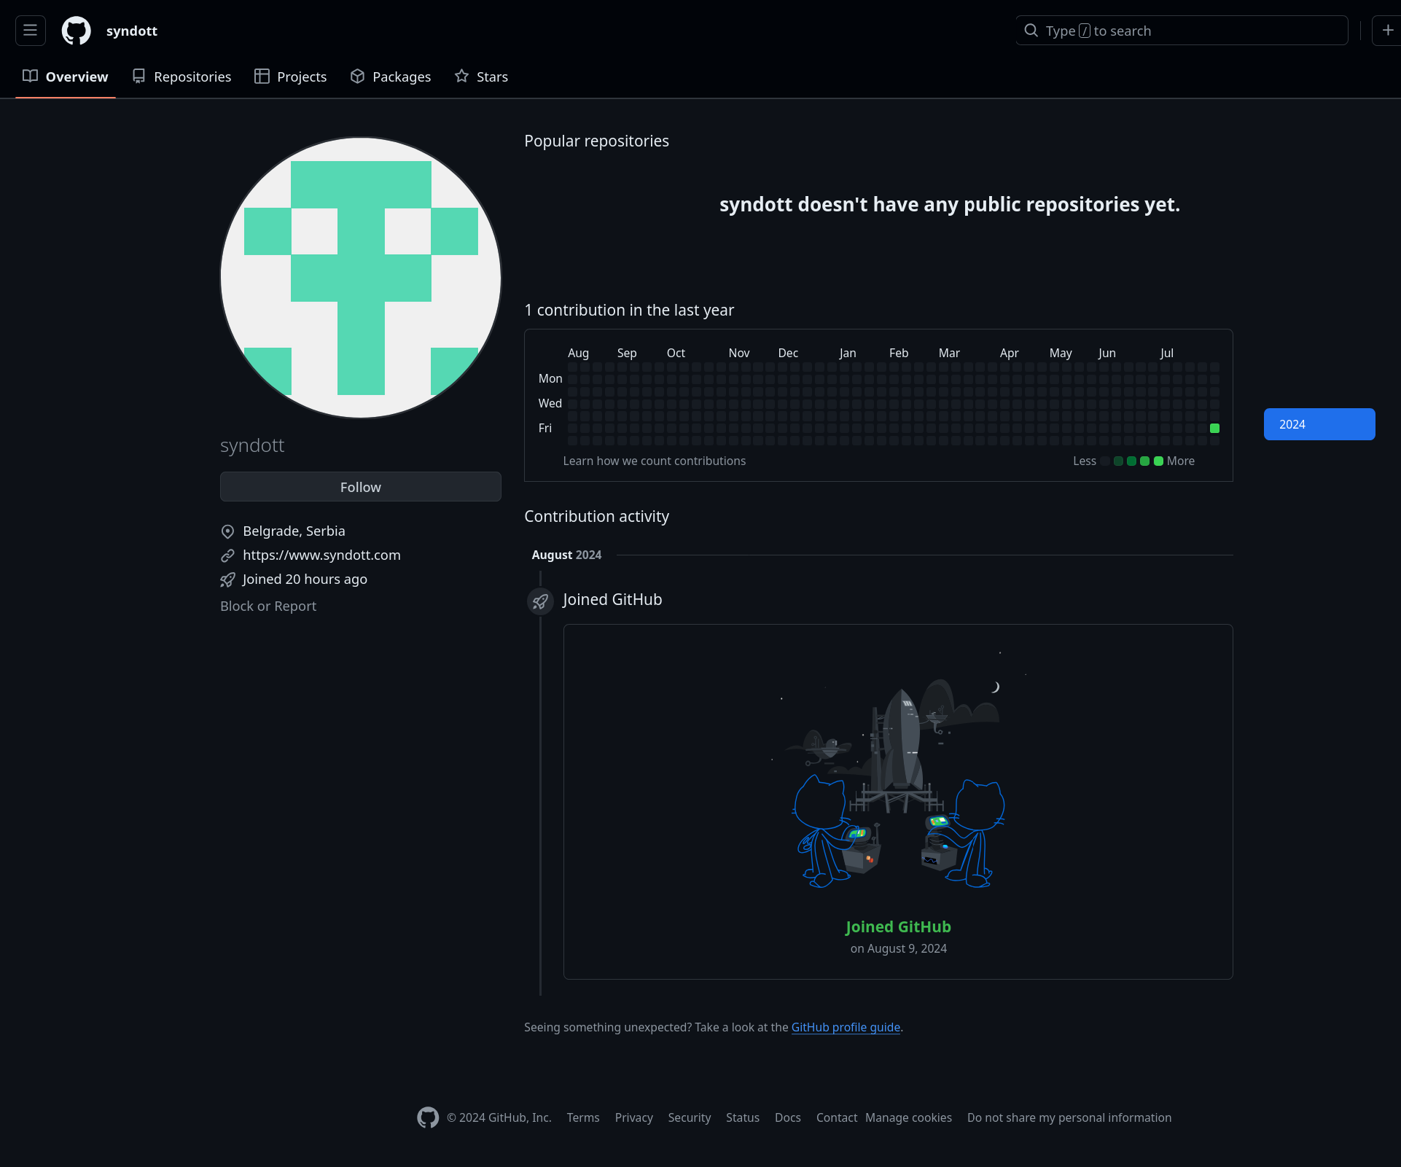Open the plus create-new button
The width and height of the screenshot is (1401, 1167).
coord(1387,31)
